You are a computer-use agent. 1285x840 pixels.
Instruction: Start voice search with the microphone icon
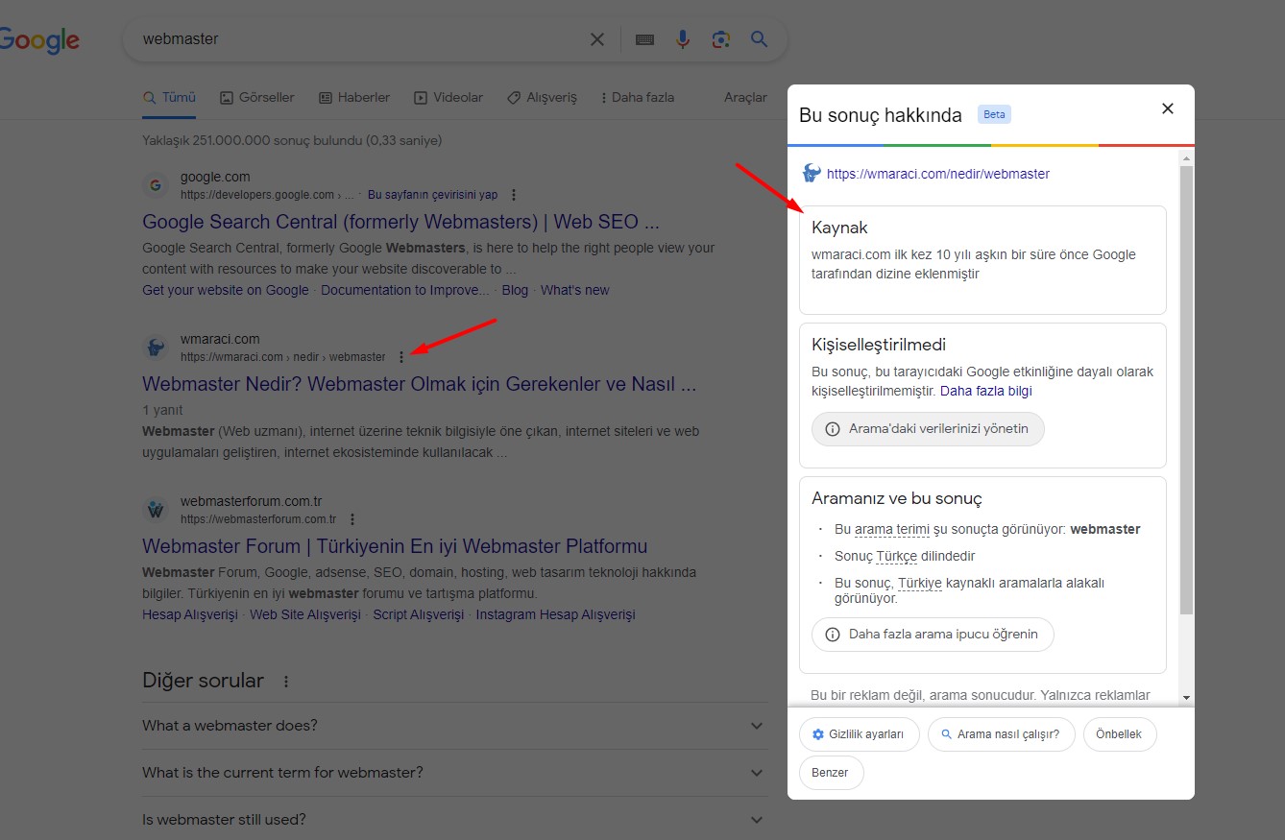pos(683,39)
